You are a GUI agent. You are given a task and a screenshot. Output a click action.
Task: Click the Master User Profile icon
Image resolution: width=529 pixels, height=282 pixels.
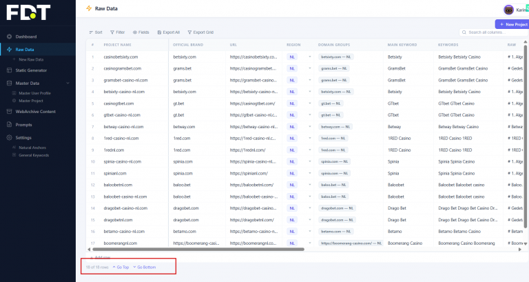pyautogui.click(x=14, y=93)
